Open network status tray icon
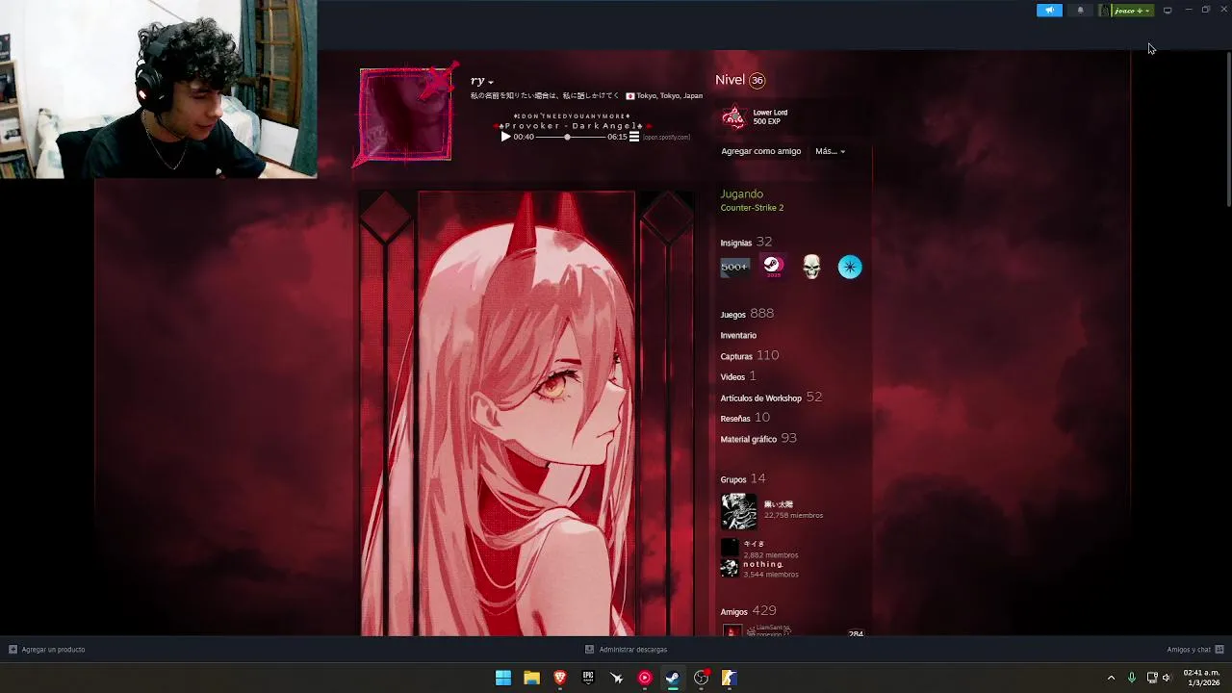Screen dimensions: 1232x693 pyautogui.click(x=1152, y=678)
